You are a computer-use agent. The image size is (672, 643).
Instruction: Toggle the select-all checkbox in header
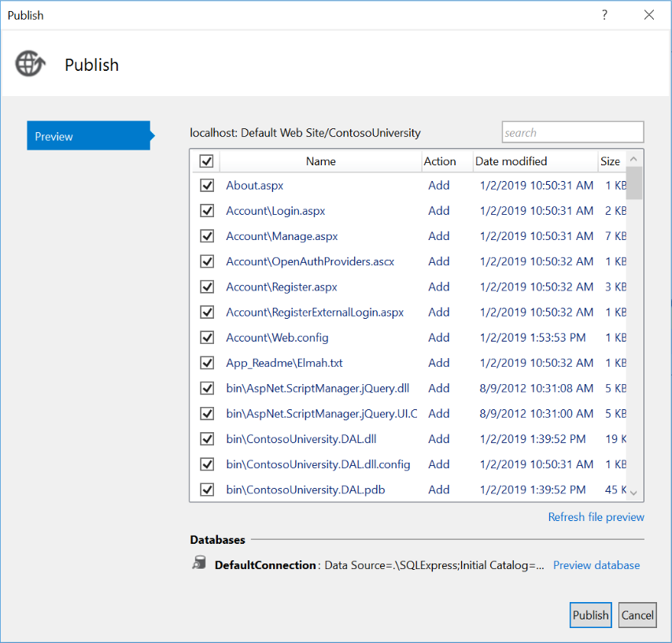(206, 161)
